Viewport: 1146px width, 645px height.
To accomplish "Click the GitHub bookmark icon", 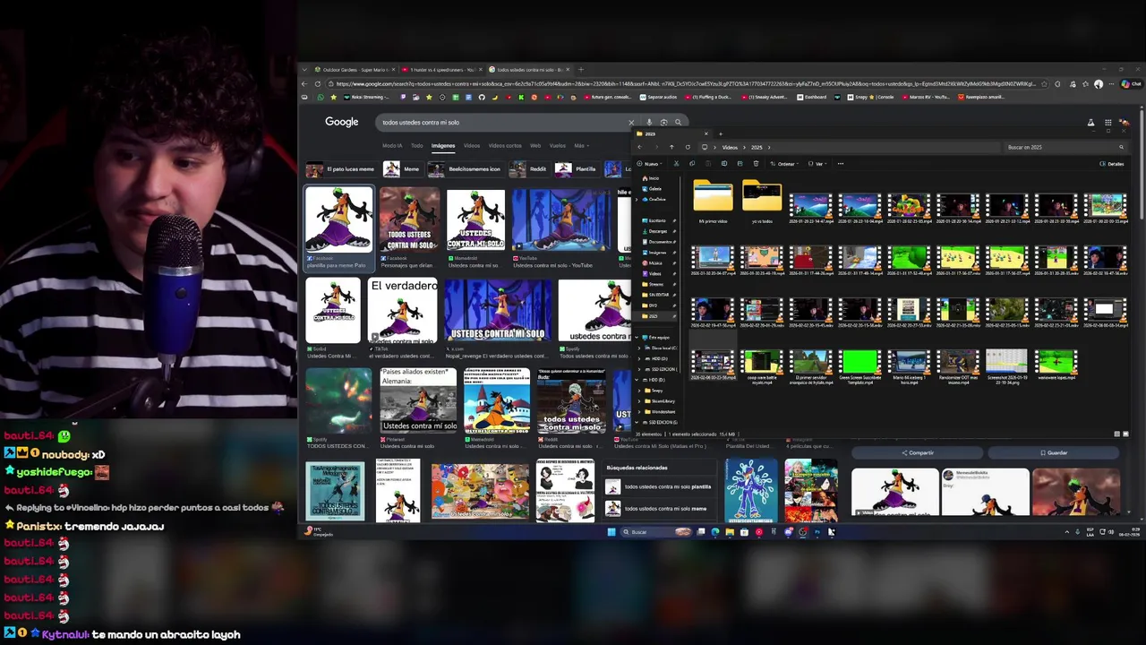I will pyautogui.click(x=482, y=97).
